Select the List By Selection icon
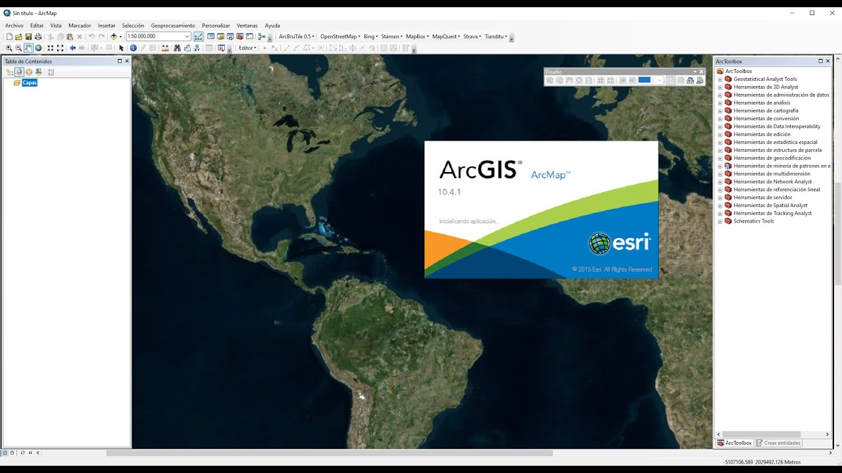 coord(39,72)
